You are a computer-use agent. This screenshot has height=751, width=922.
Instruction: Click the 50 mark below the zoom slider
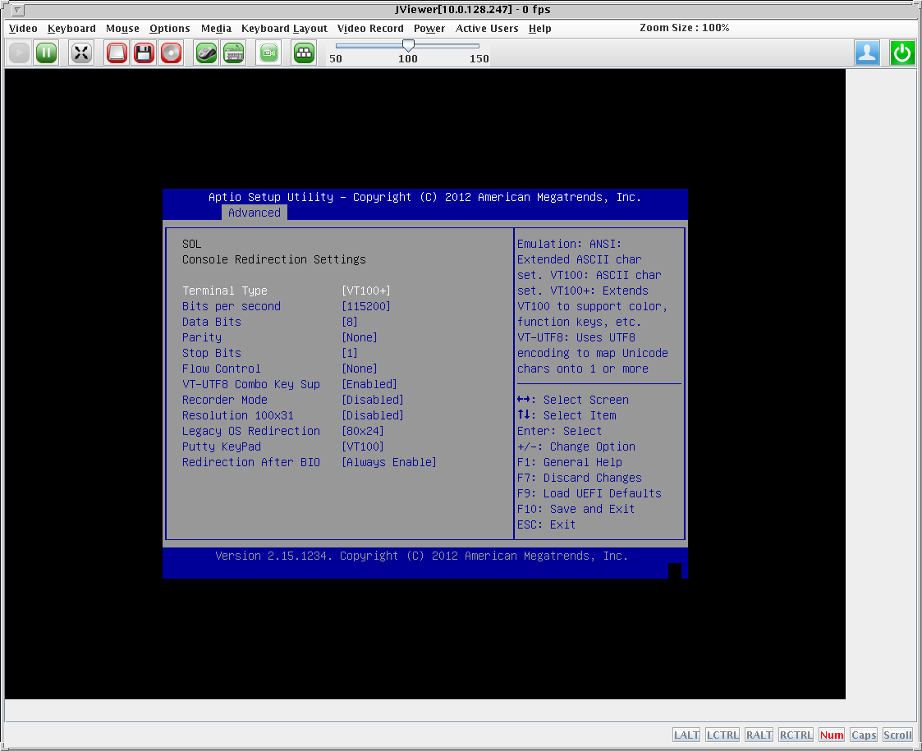336,58
